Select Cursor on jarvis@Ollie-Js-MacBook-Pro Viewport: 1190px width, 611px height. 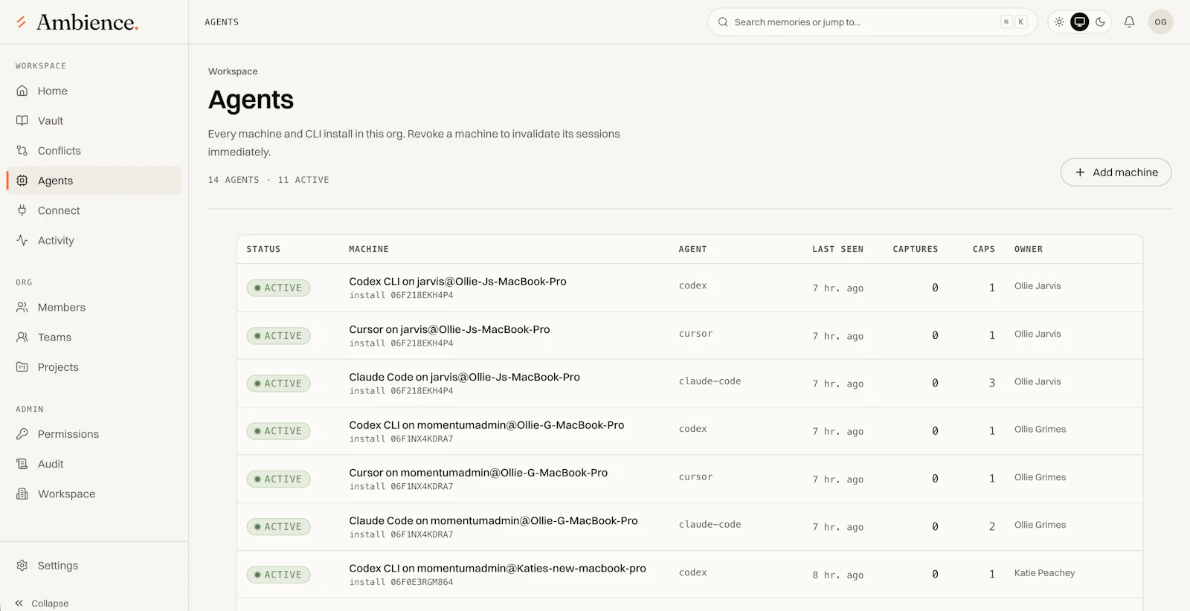(449, 329)
